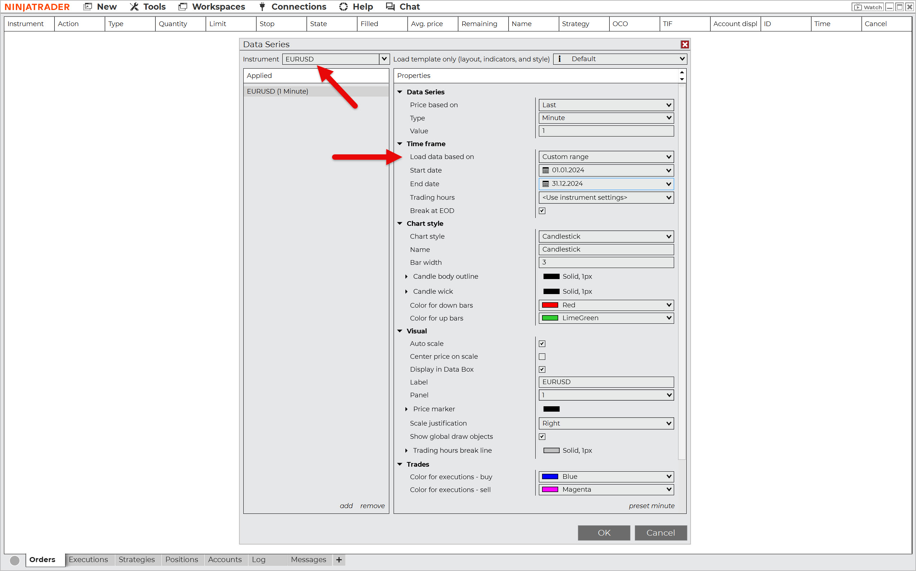916x571 pixels.
Task: Switch to the Executions tab
Action: tap(88, 560)
